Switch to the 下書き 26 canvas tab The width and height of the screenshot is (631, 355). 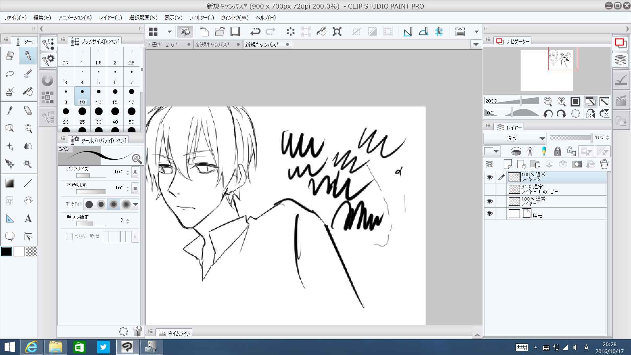click(x=162, y=45)
